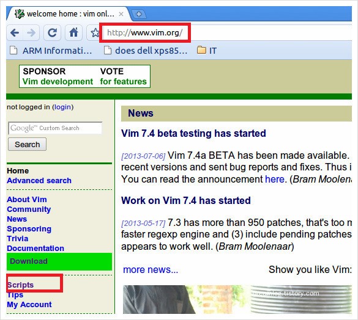This screenshot has width=358, height=320.
Task: Open the About Vim sidebar link
Action: click(27, 200)
